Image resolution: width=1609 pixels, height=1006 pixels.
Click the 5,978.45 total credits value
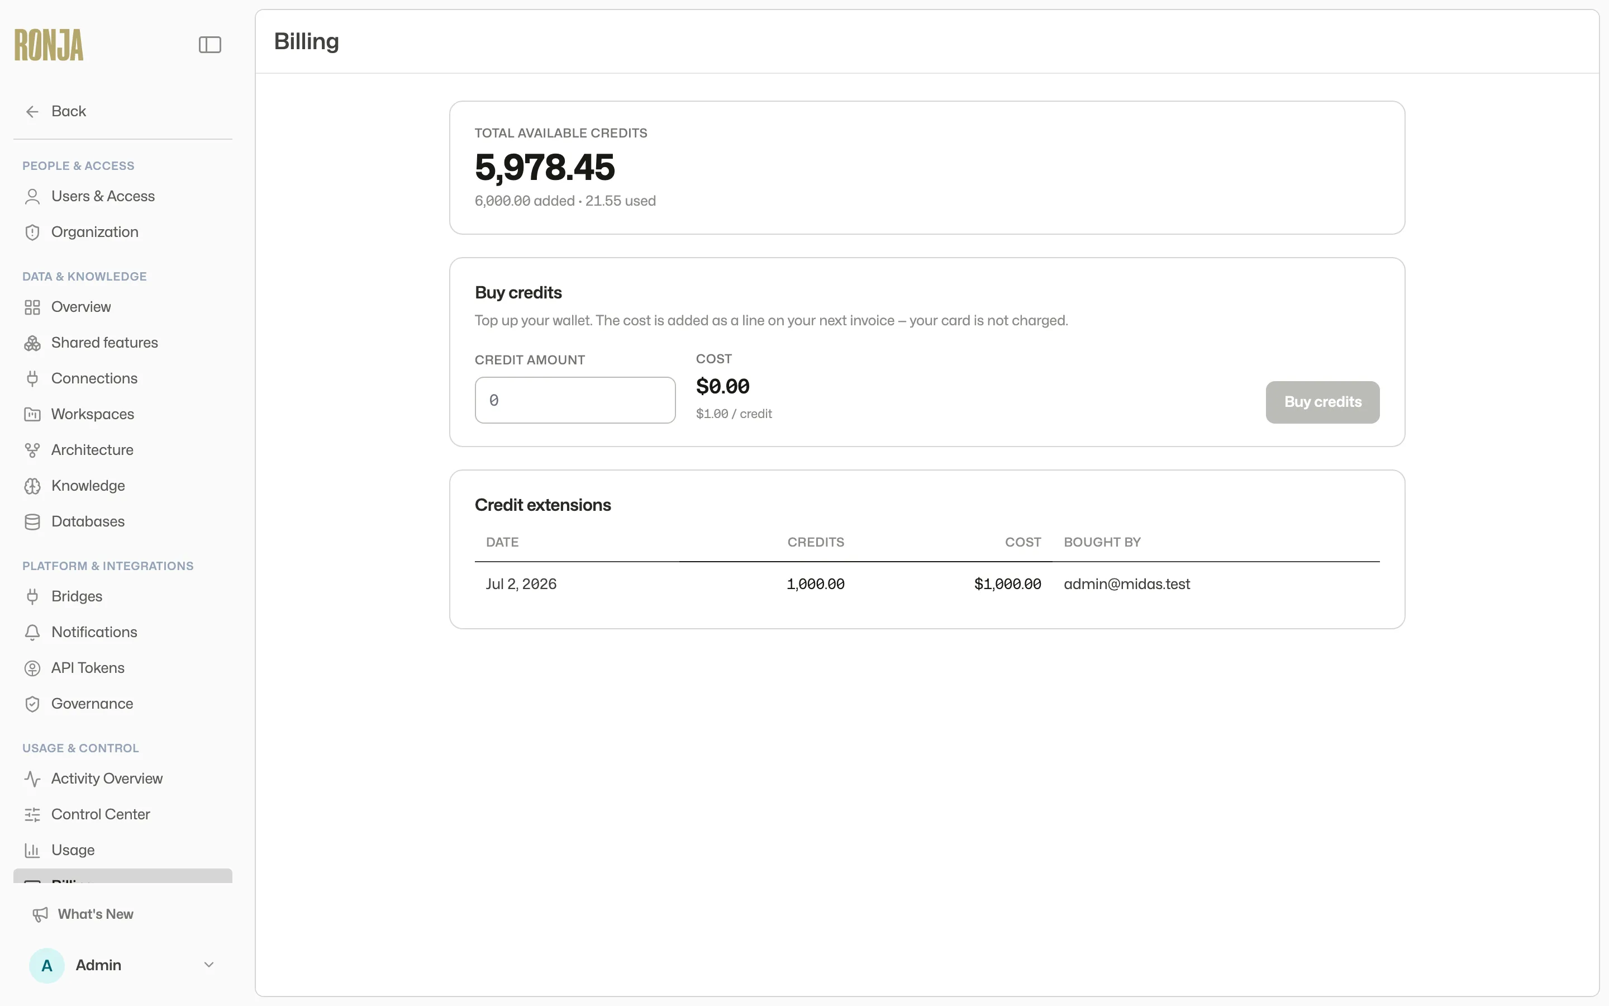point(545,167)
